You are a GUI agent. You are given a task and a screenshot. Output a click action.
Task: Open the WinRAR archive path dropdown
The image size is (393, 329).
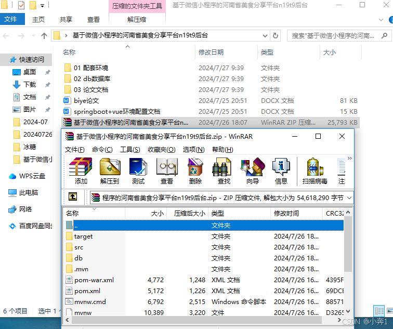[349, 198]
